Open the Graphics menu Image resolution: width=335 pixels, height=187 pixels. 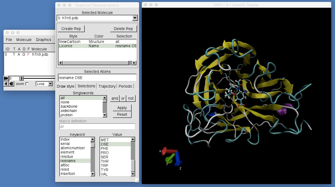click(x=44, y=39)
